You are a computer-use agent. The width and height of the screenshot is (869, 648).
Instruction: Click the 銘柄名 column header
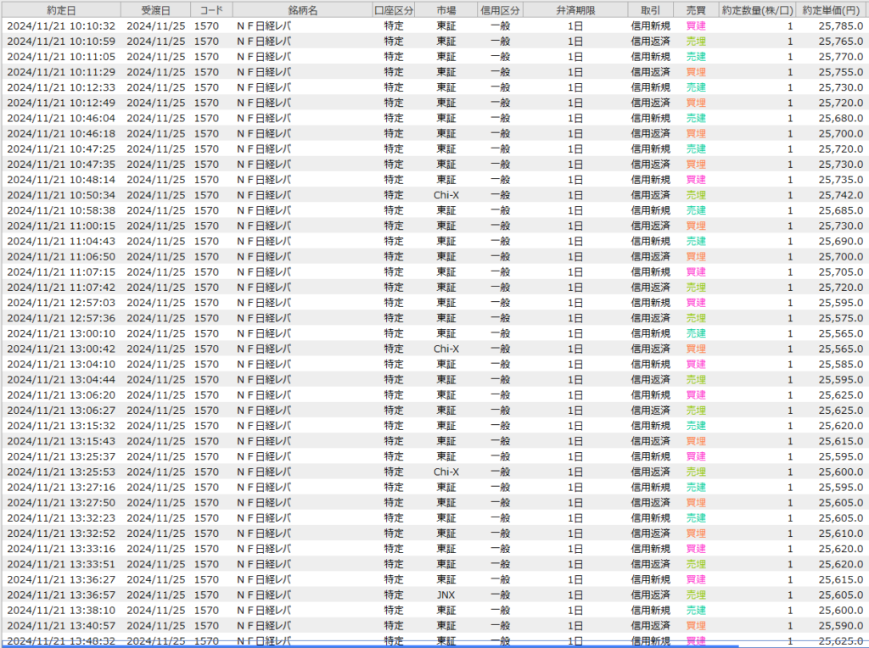[303, 10]
